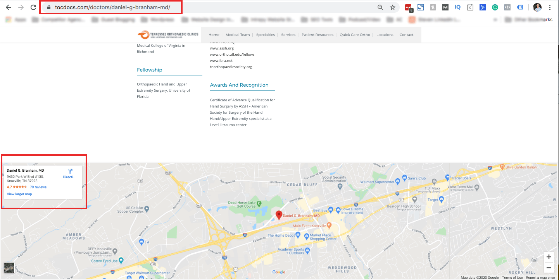Click the Awards And Recognition heading
Viewport: 559px width, 280px height.
point(239,85)
